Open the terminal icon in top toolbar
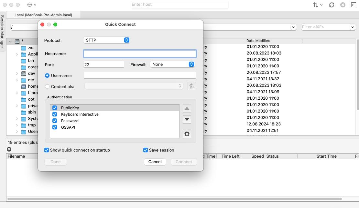The image size is (359, 208). pyautogui.click(x=354, y=5)
